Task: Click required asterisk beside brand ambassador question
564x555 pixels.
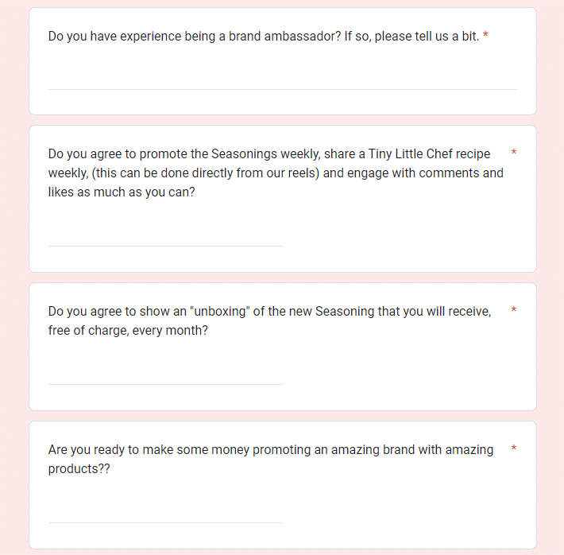Action: [x=485, y=35]
